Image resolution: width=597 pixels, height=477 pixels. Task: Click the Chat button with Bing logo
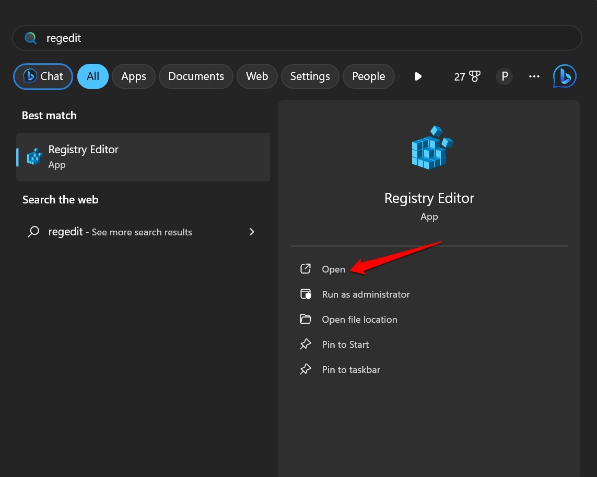pyautogui.click(x=43, y=76)
